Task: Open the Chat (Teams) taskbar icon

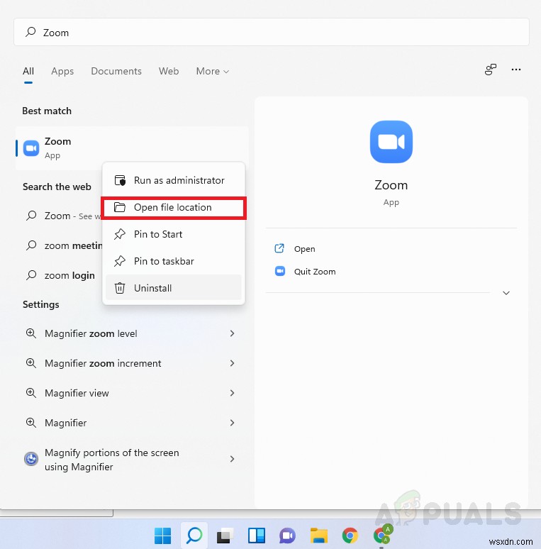Action: coord(288,536)
